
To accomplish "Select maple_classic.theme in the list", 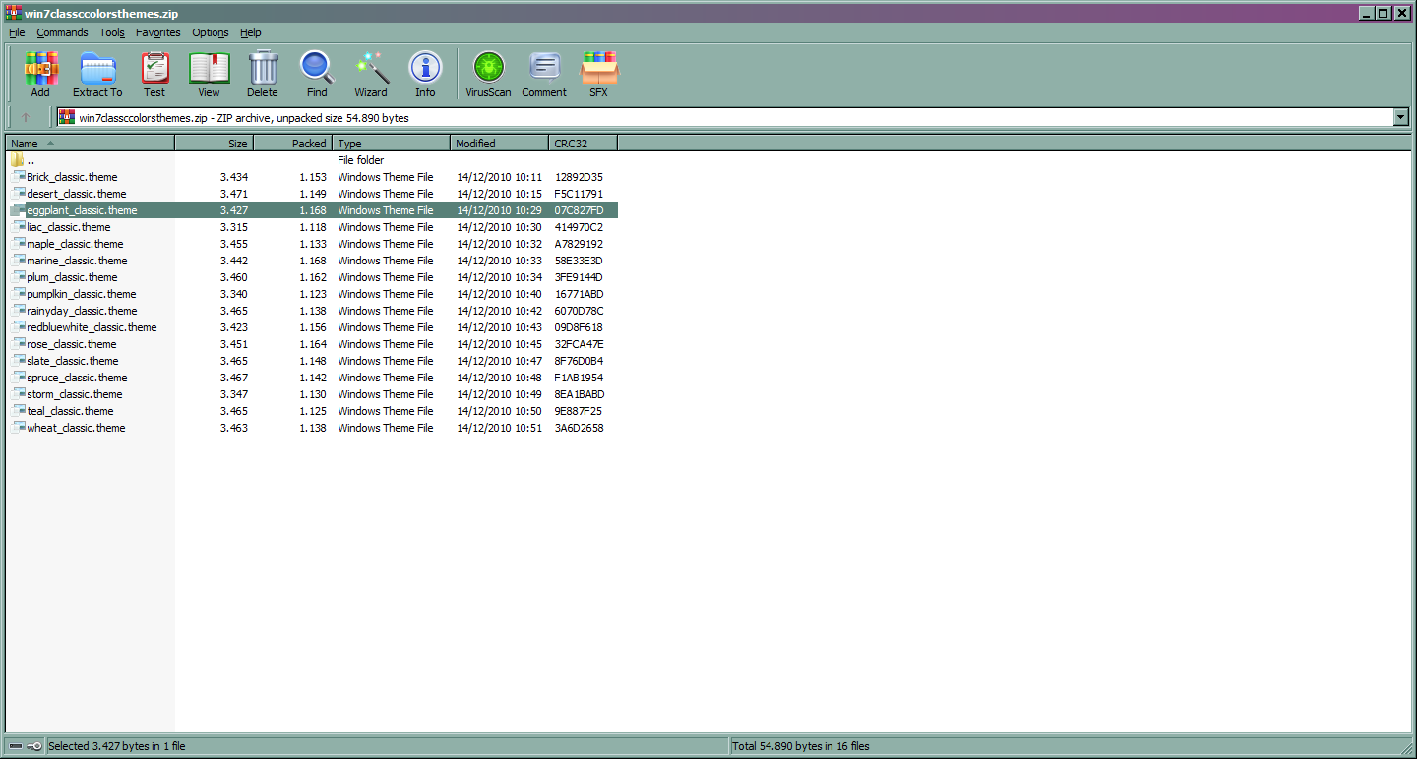I will click(x=75, y=244).
